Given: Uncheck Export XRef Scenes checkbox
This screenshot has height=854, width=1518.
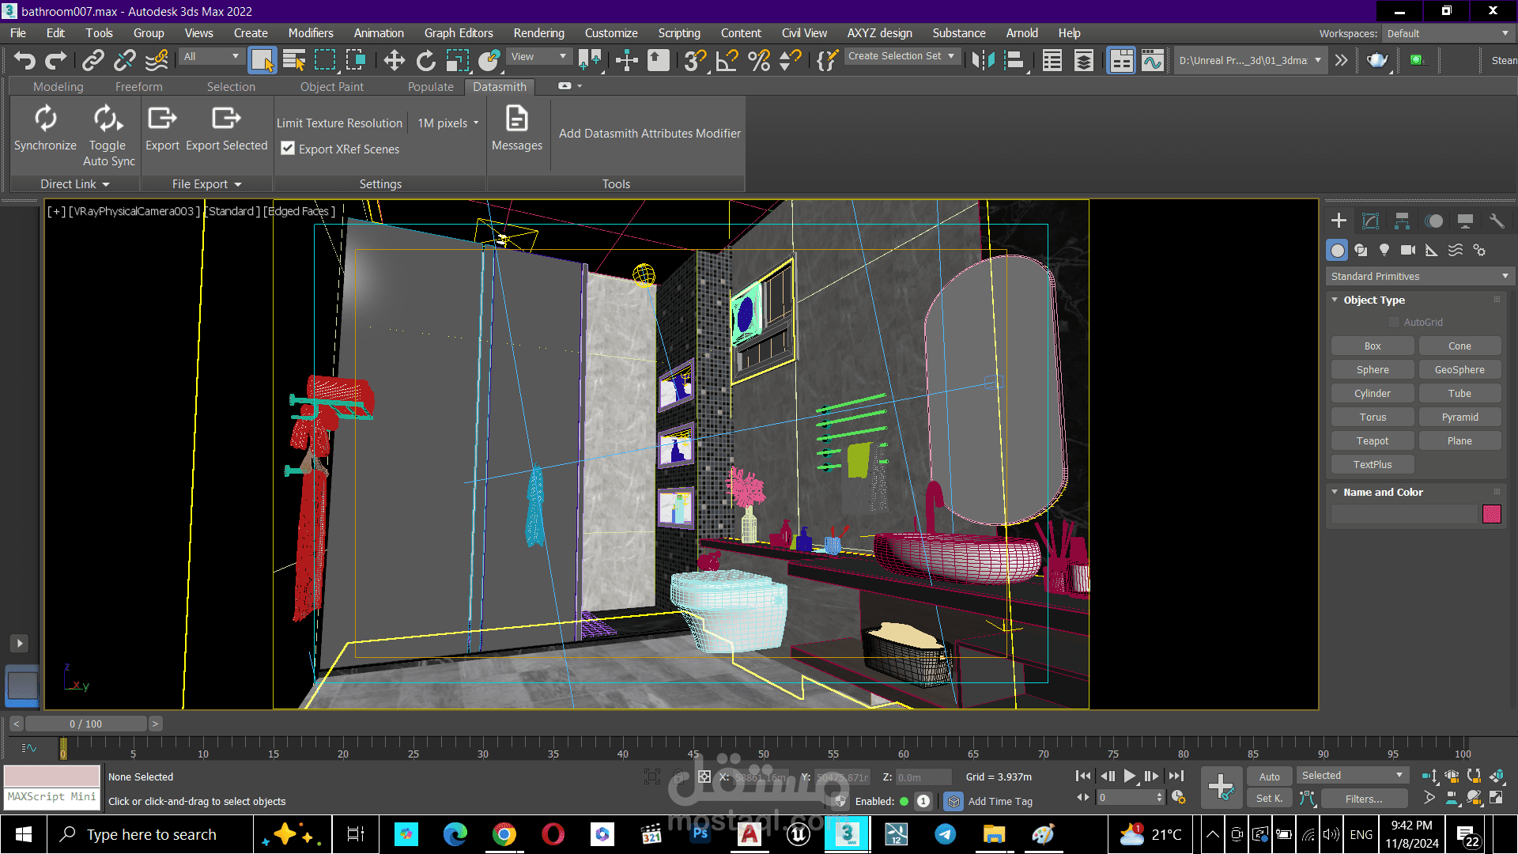Looking at the screenshot, I should point(288,149).
